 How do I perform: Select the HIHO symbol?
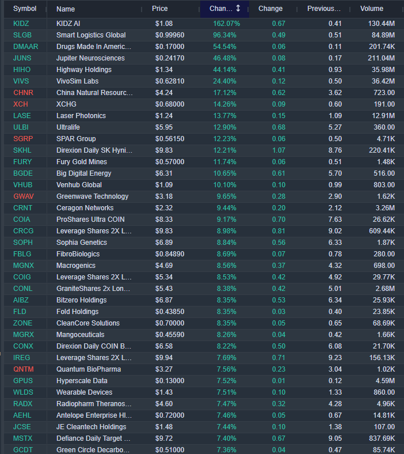point(22,70)
